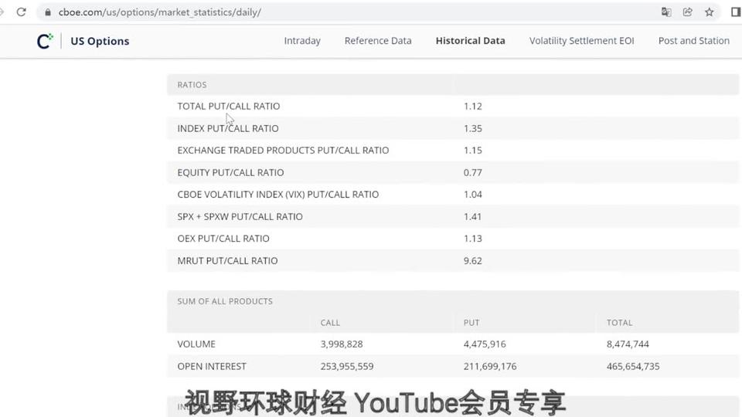Select EXCHANGE TRADED PRODUCTS PUT/CALL RATIO label
Image resolution: width=742 pixels, height=417 pixels.
pyautogui.click(x=283, y=150)
